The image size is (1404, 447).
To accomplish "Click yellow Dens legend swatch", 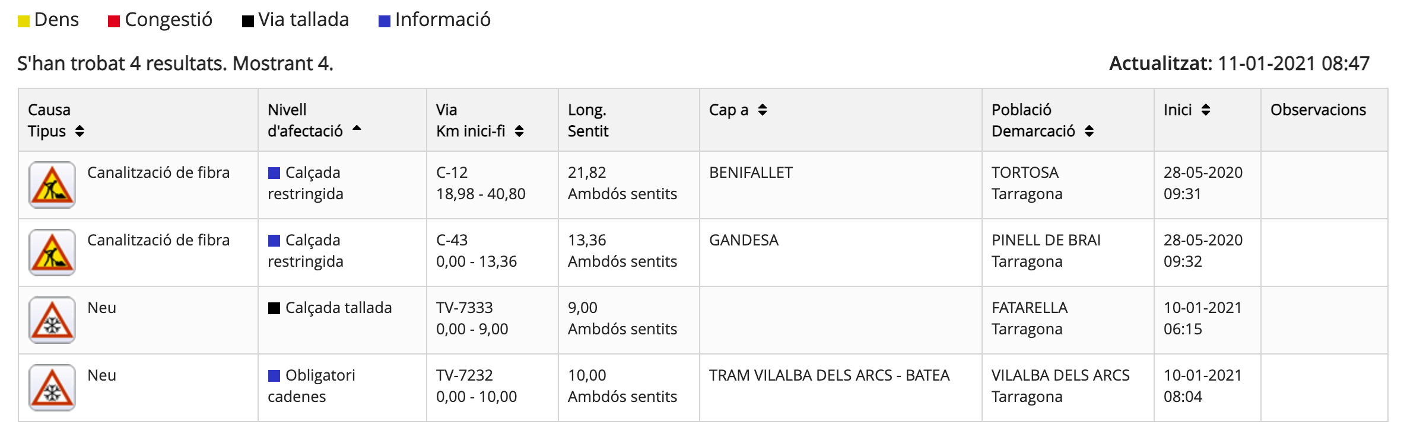I will 24,22.
